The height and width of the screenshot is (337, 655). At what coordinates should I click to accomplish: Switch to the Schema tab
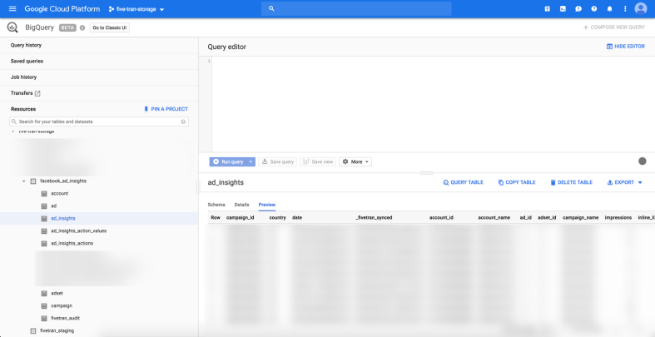216,205
